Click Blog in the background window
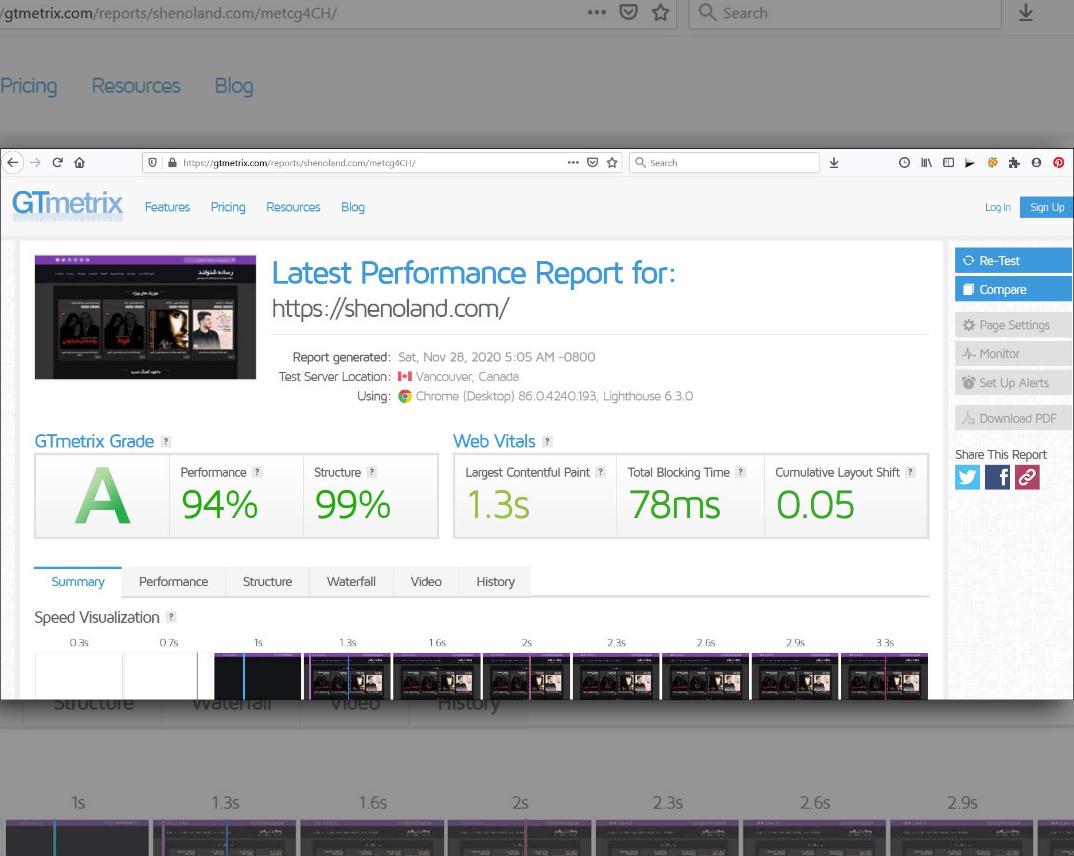 [234, 86]
